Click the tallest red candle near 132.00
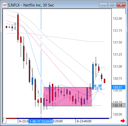The image size is (128, 126). (18, 27)
